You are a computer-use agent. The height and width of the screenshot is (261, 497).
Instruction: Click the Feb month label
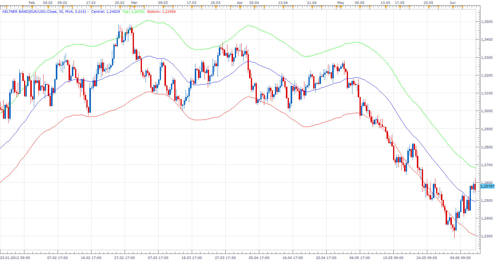pyautogui.click(x=32, y=3)
